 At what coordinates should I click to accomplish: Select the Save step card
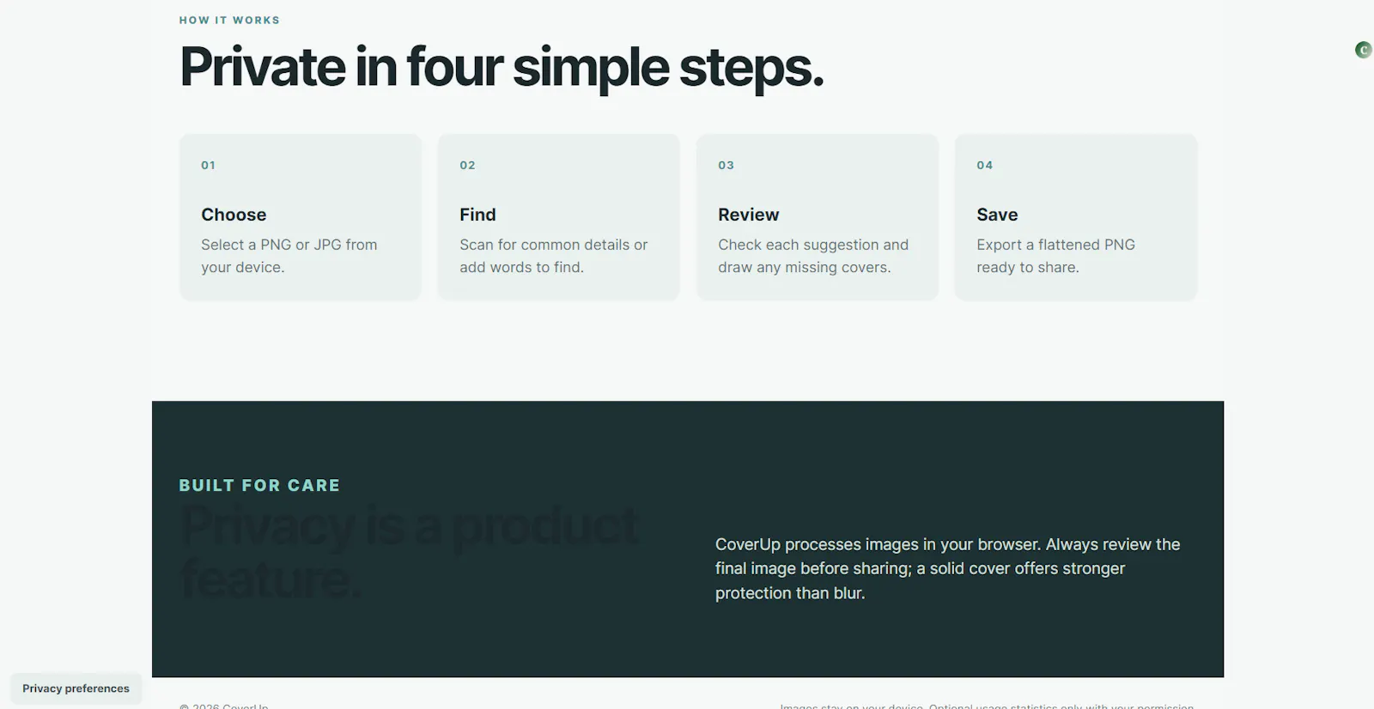click(x=1076, y=217)
